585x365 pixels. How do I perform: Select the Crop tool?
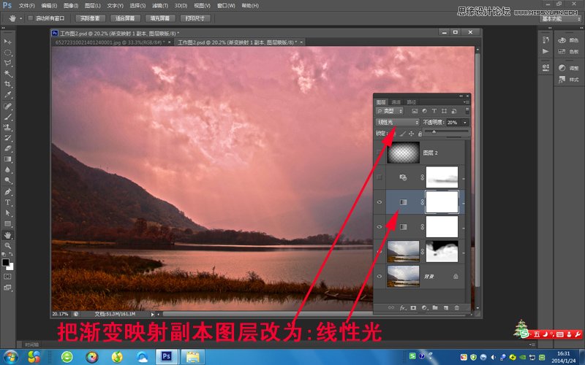coord(7,84)
